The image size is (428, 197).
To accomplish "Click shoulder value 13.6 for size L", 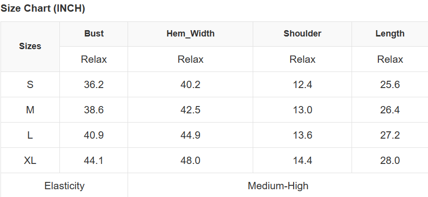I will 302,135.
